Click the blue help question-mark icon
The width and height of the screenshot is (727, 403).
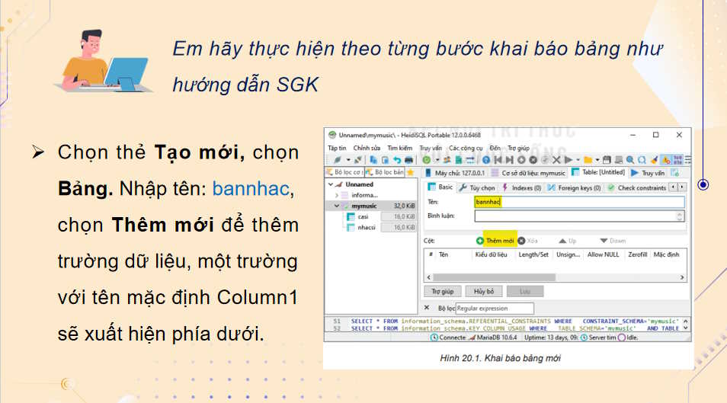(486, 160)
